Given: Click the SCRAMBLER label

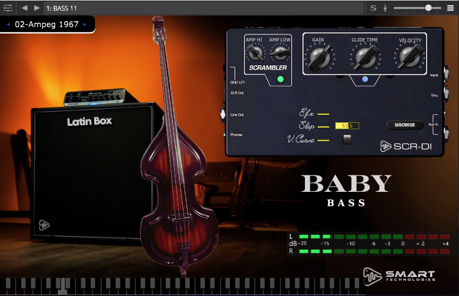Looking at the screenshot, I should 268,67.
